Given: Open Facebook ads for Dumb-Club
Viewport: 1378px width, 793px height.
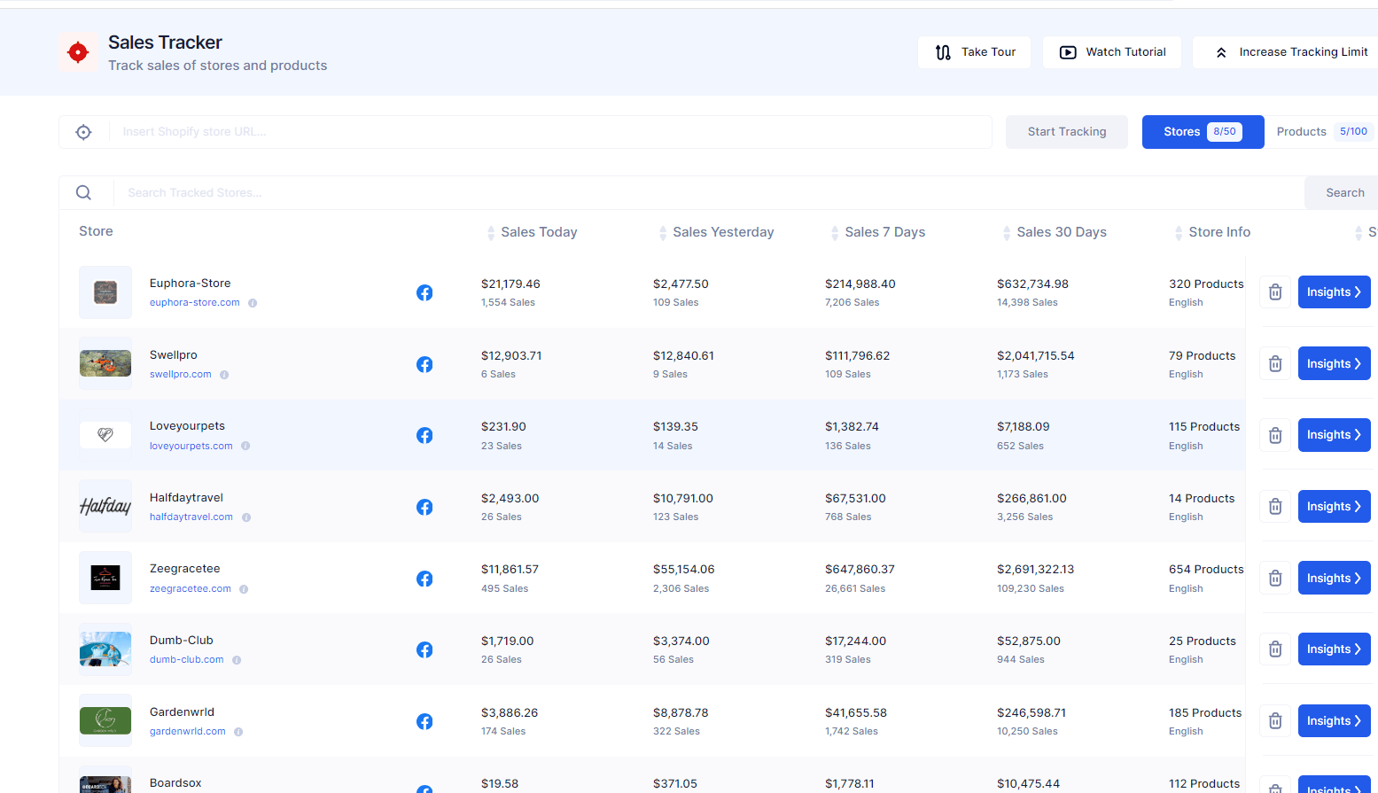Looking at the screenshot, I should (424, 649).
